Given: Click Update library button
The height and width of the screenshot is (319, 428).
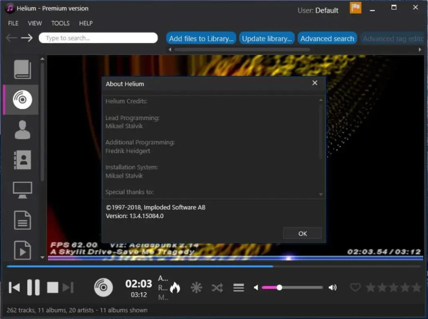Looking at the screenshot, I should (x=267, y=38).
